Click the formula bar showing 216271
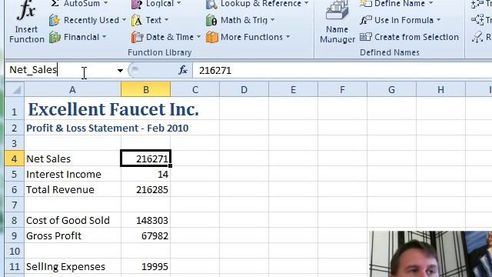The width and height of the screenshot is (492, 277). [x=342, y=70]
